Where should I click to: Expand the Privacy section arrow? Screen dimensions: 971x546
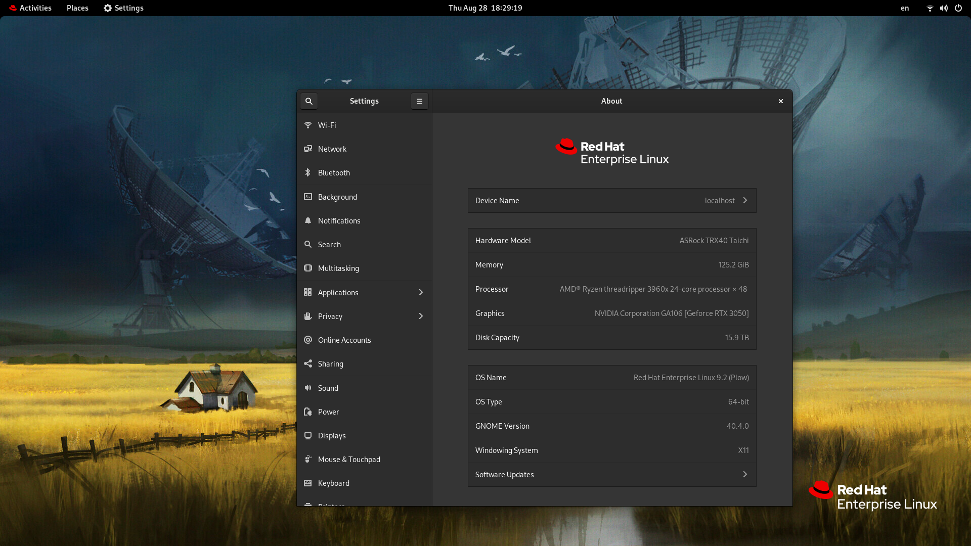coord(420,316)
